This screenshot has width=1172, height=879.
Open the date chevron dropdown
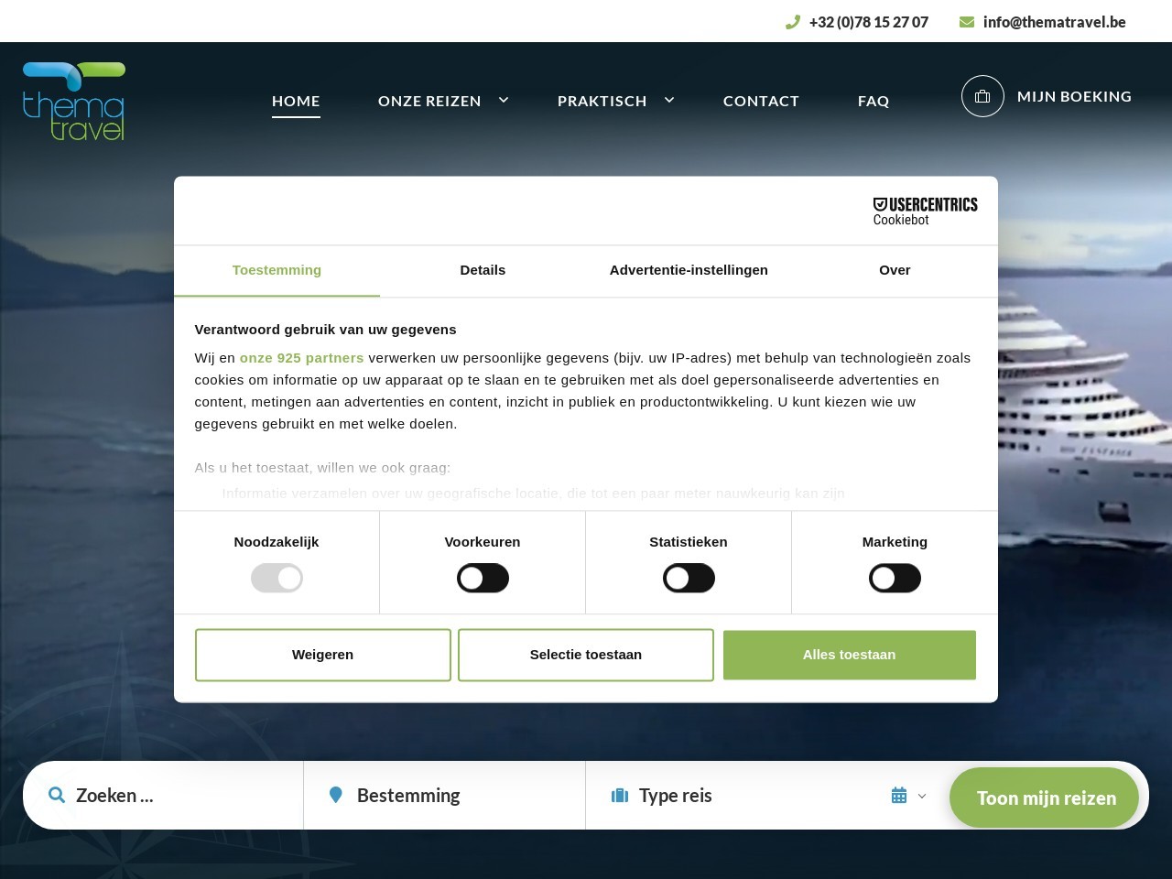coord(922,797)
